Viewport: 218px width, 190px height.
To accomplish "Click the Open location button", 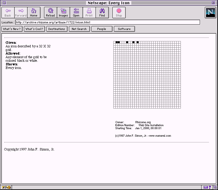I will [76, 13].
